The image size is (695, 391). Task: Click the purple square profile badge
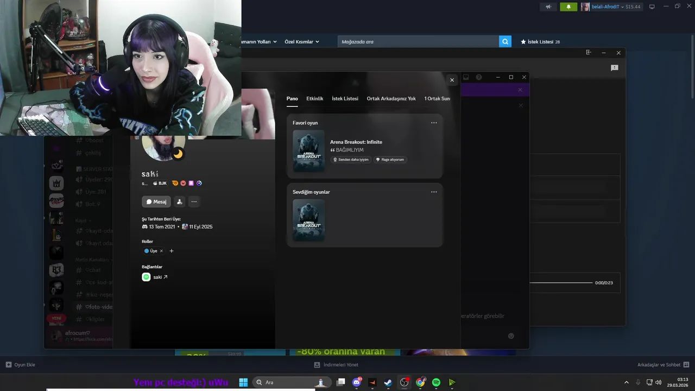[191, 183]
